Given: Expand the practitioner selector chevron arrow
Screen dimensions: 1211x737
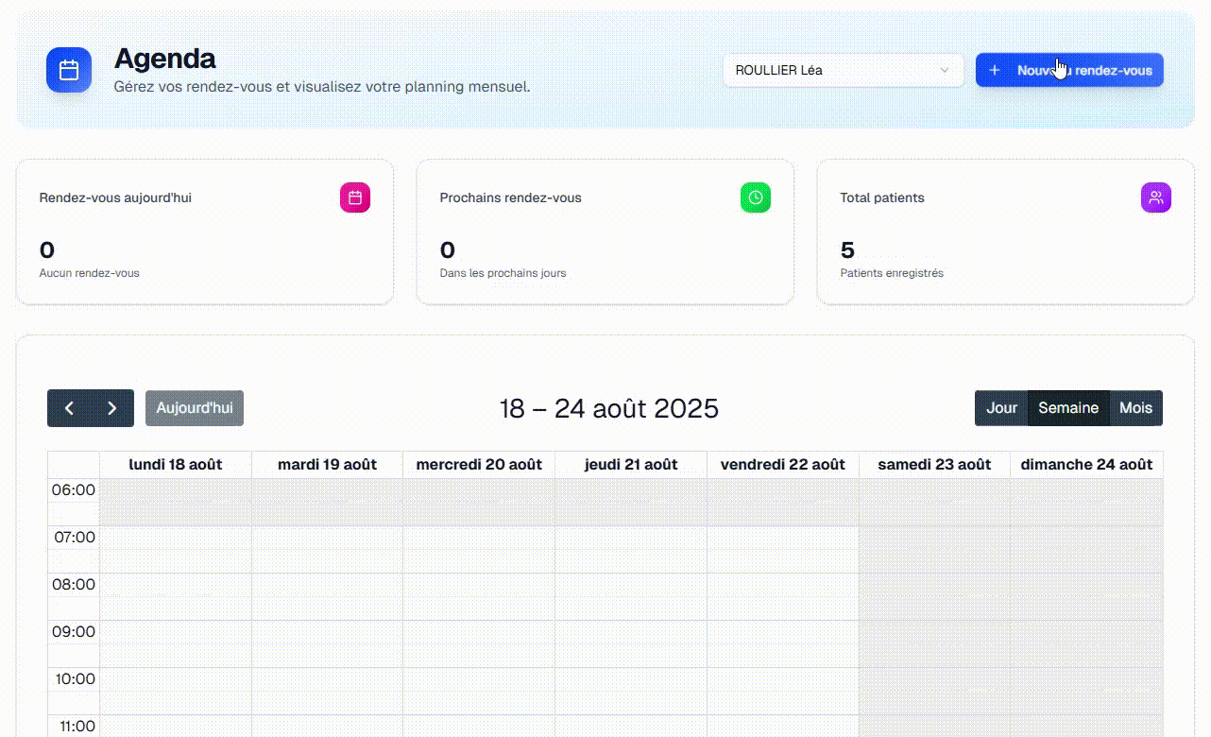Looking at the screenshot, I should [x=945, y=70].
